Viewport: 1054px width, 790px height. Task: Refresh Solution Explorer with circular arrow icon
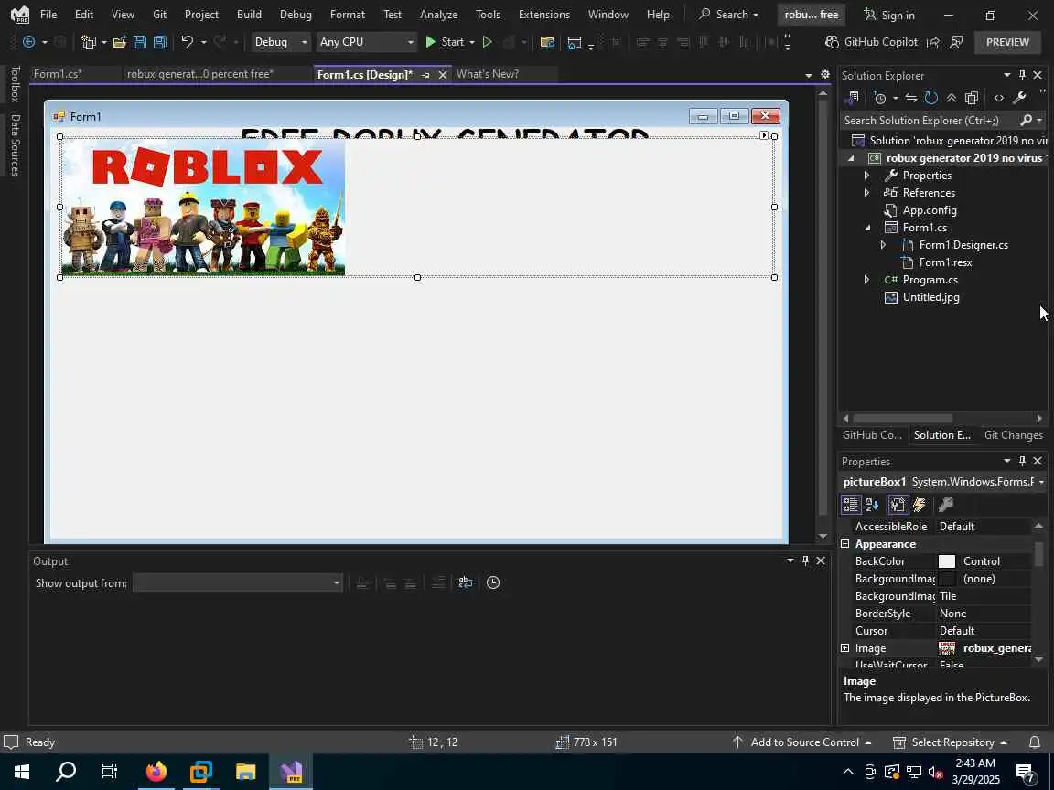(x=931, y=98)
